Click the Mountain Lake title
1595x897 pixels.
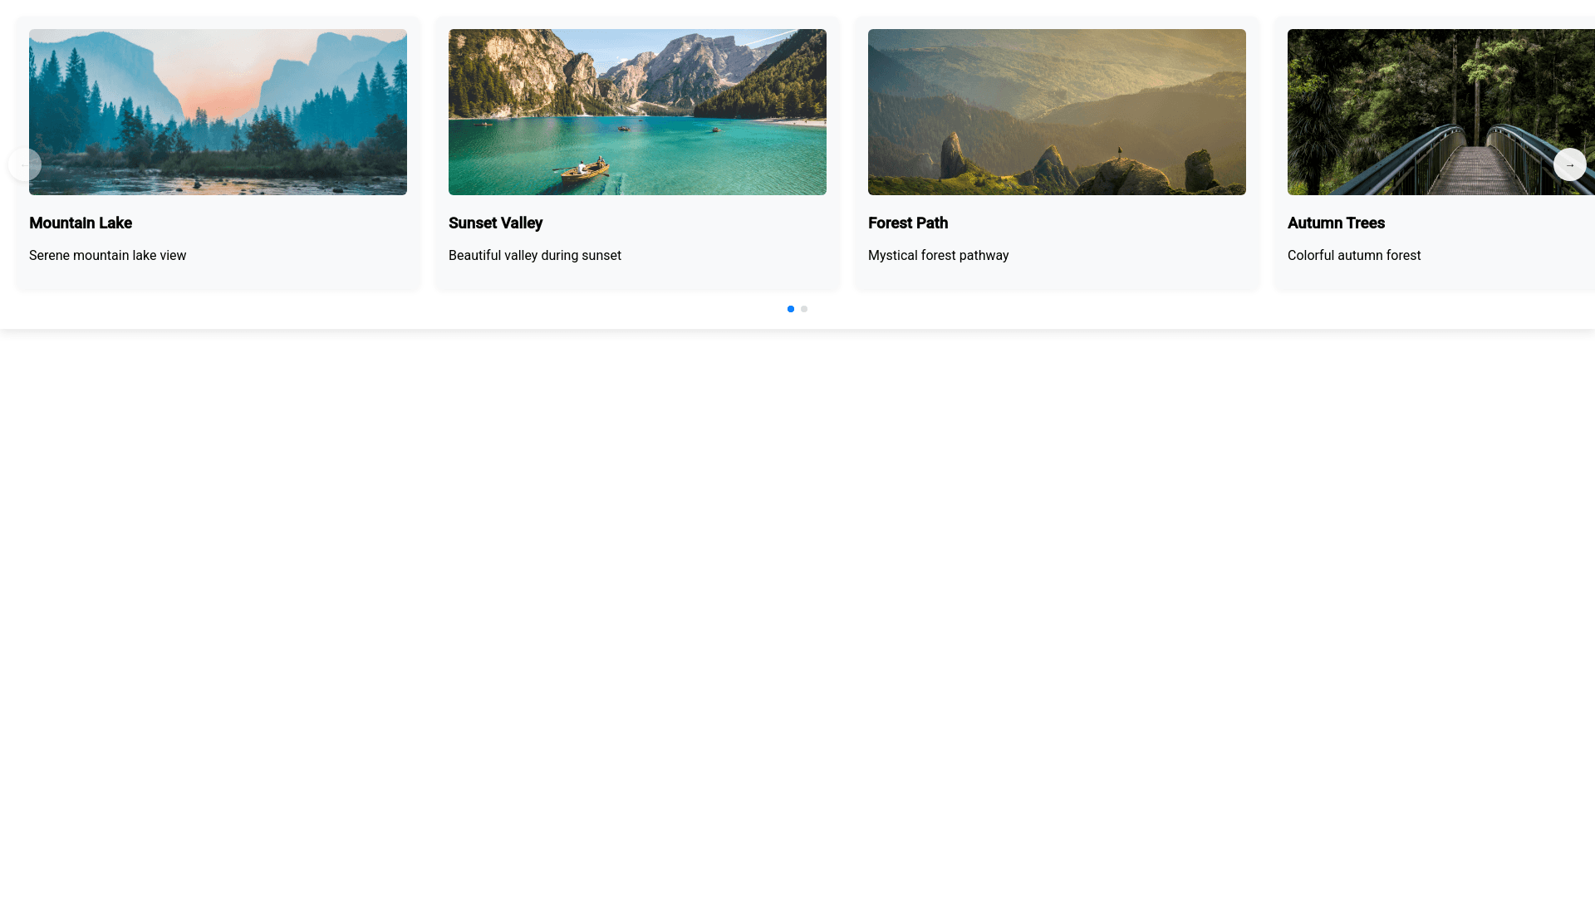coord(81,223)
